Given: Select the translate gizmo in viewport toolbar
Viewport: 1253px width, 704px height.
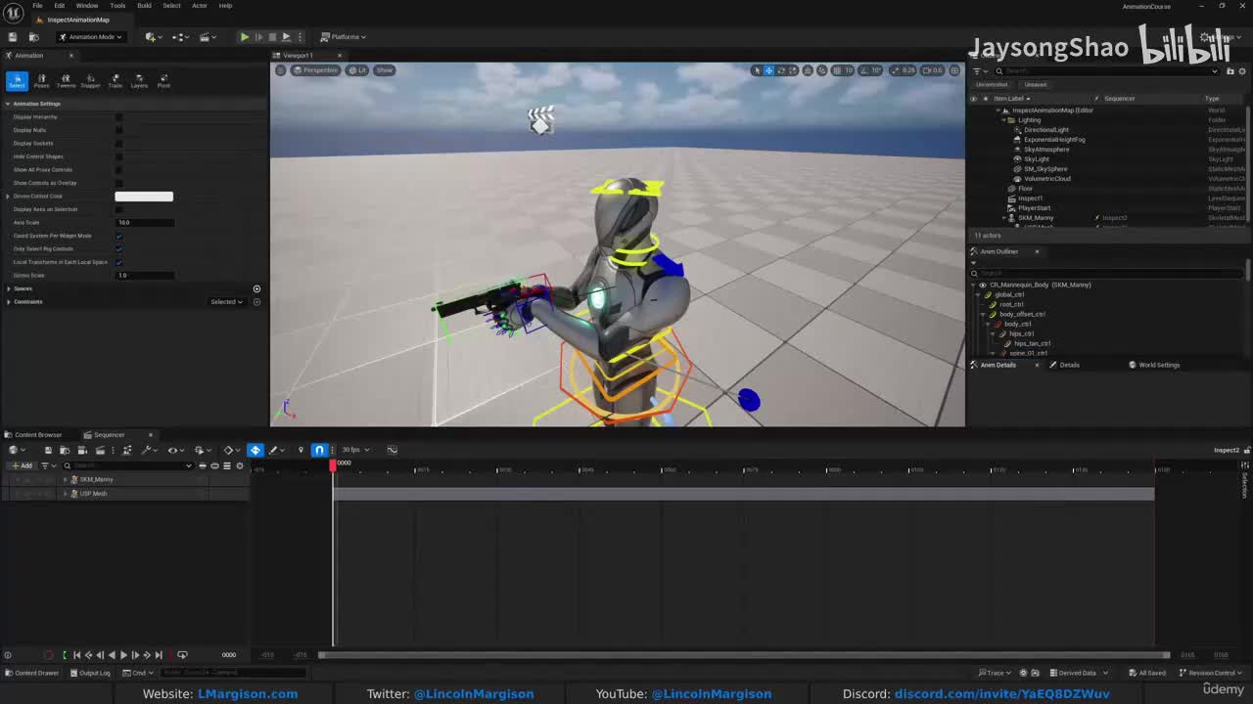Looking at the screenshot, I should point(768,70).
